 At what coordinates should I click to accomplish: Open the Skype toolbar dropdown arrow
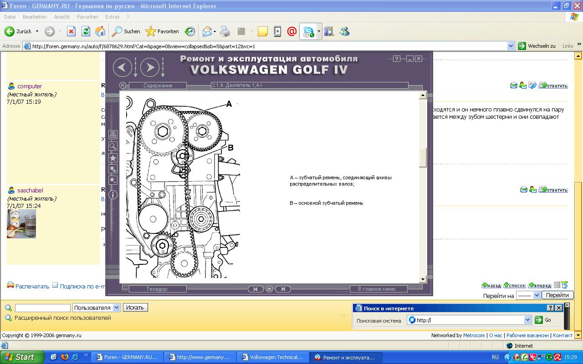click(x=319, y=31)
